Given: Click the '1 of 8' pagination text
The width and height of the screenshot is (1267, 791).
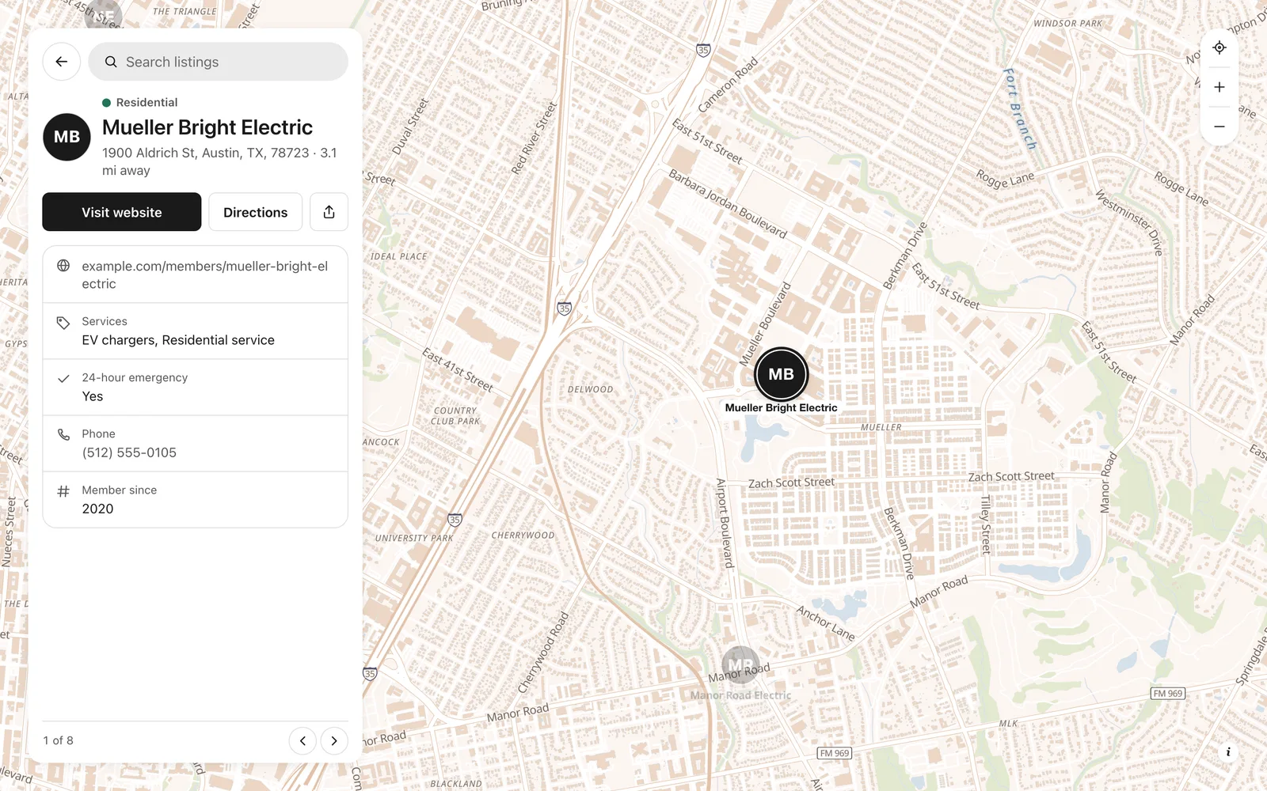Looking at the screenshot, I should [58, 740].
